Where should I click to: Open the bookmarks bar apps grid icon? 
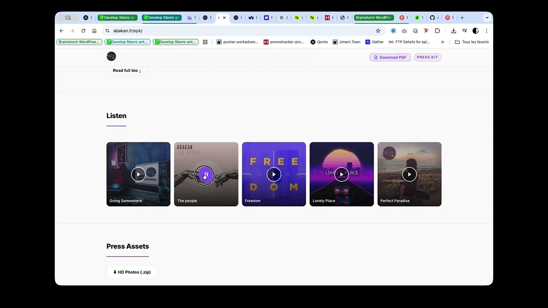(x=205, y=42)
